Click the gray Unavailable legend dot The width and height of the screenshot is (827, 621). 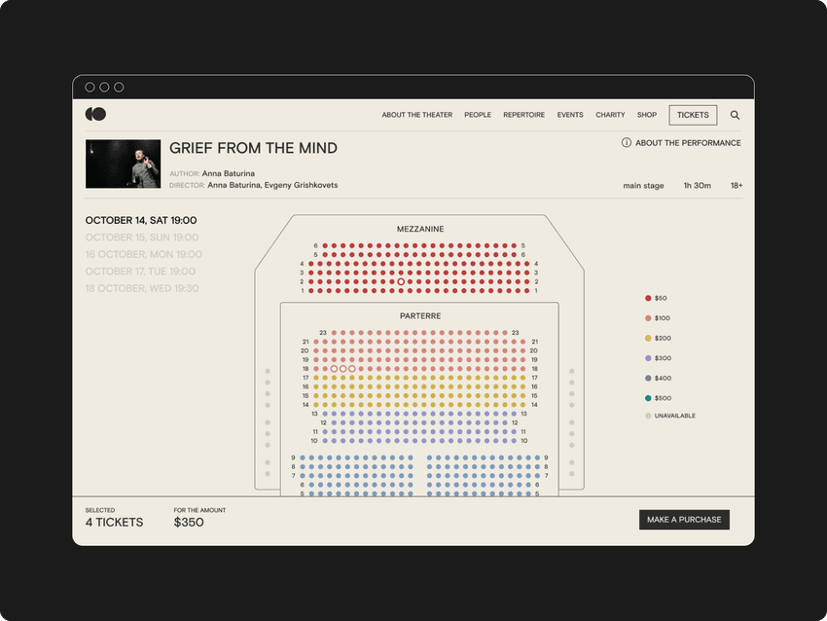pyautogui.click(x=647, y=416)
